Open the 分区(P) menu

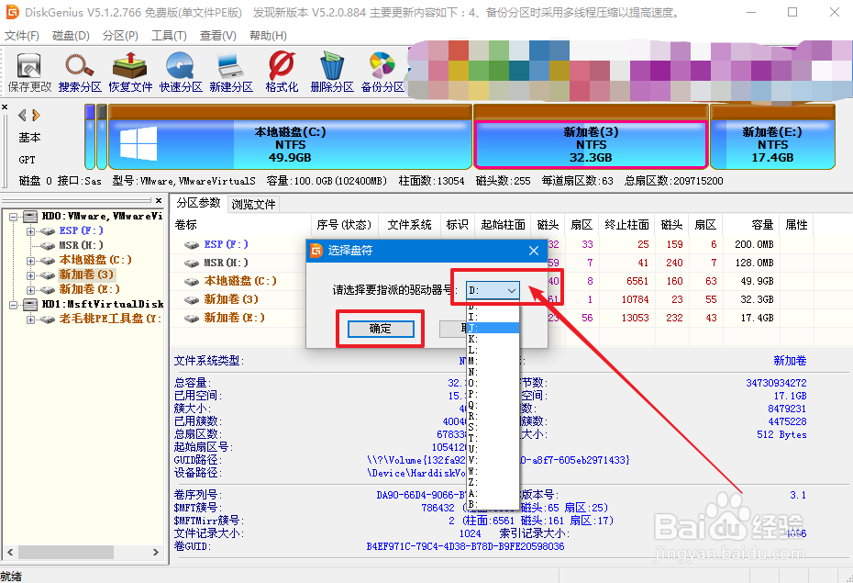(x=120, y=36)
